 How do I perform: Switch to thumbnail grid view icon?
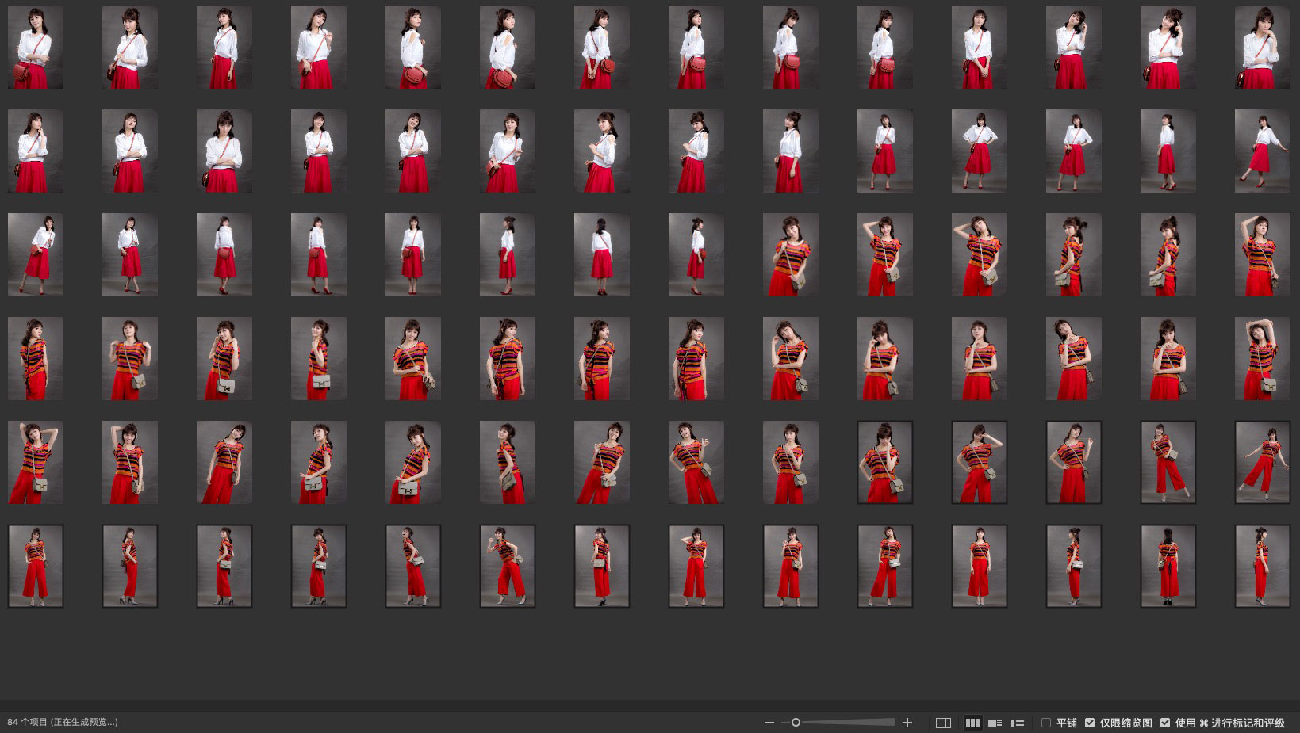pyautogui.click(x=972, y=723)
